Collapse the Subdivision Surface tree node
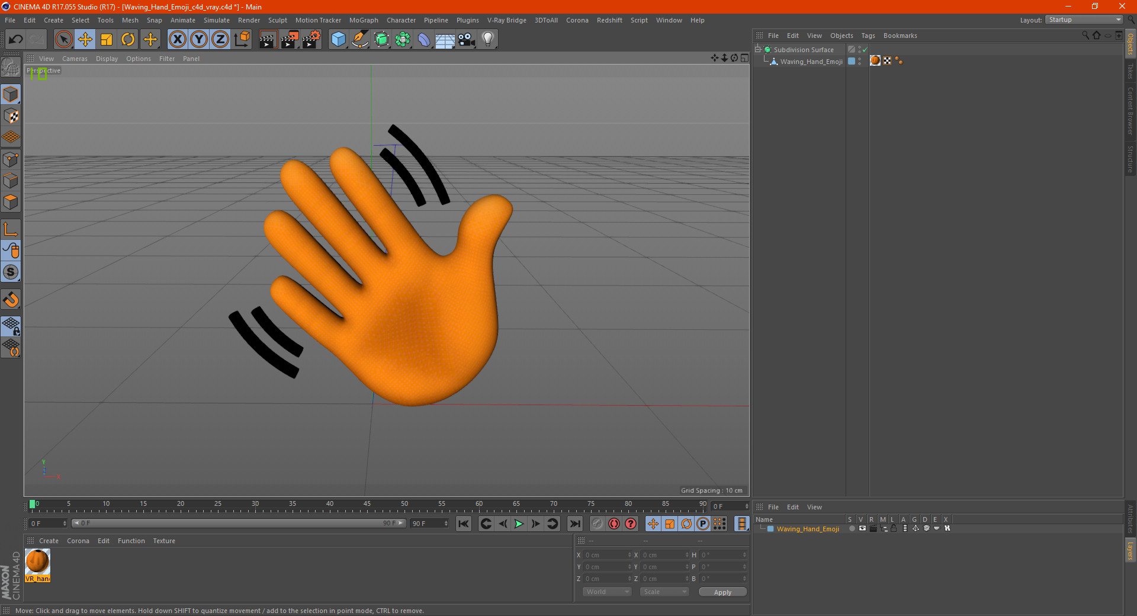Image resolution: width=1137 pixels, height=616 pixels. coord(758,50)
